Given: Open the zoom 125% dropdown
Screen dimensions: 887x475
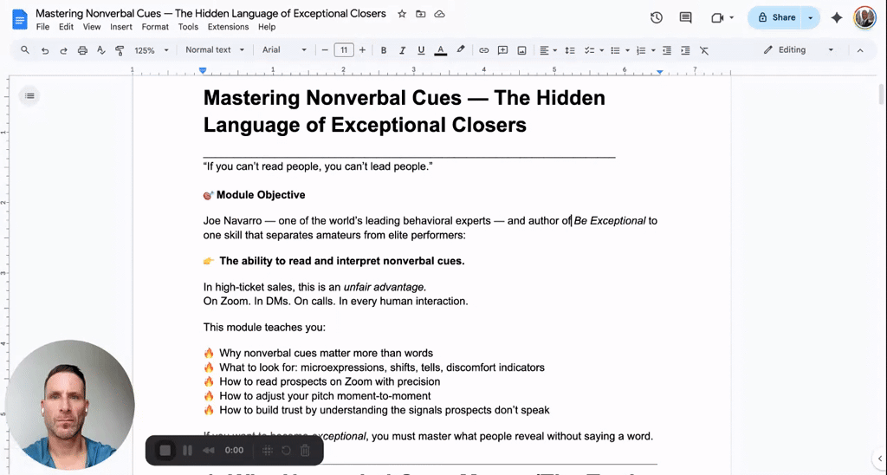Looking at the screenshot, I should 152,50.
